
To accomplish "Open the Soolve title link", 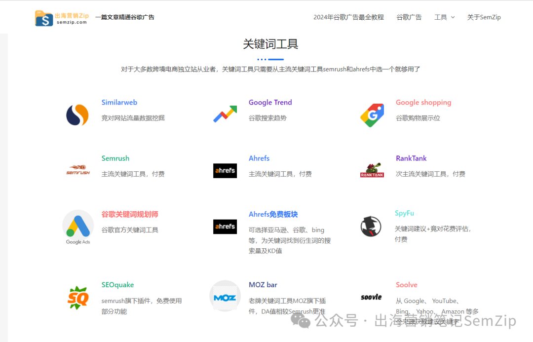I will click(x=407, y=285).
